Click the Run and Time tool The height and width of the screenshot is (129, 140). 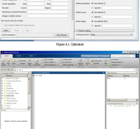point(66,62)
